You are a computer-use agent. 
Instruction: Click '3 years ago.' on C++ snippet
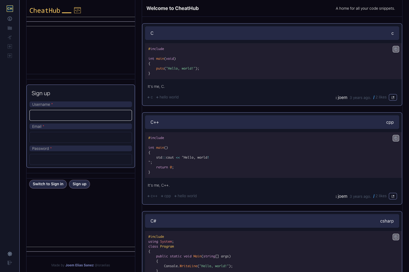pyautogui.click(x=360, y=196)
